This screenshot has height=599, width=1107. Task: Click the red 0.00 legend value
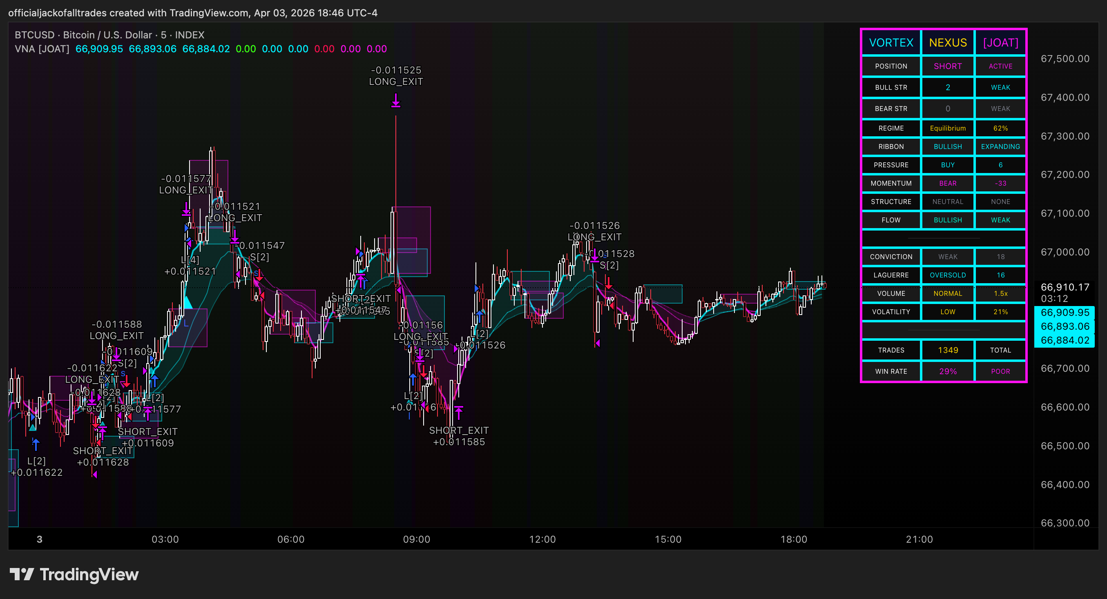click(324, 49)
